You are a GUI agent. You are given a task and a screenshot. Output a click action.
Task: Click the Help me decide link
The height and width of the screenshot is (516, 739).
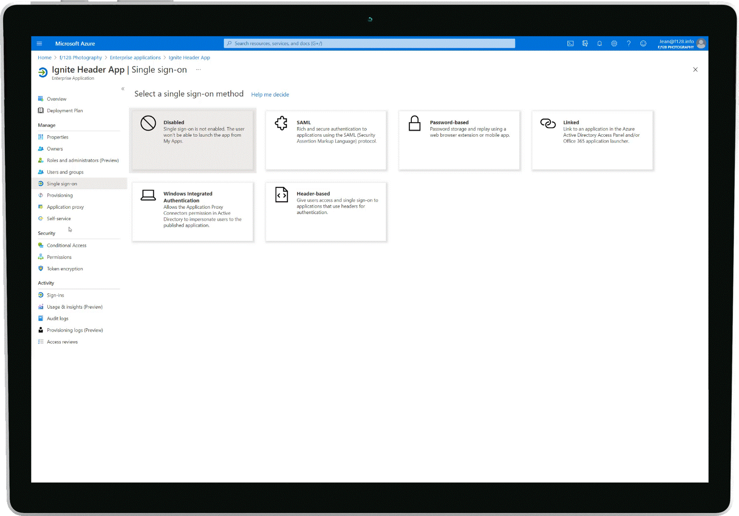pos(270,94)
